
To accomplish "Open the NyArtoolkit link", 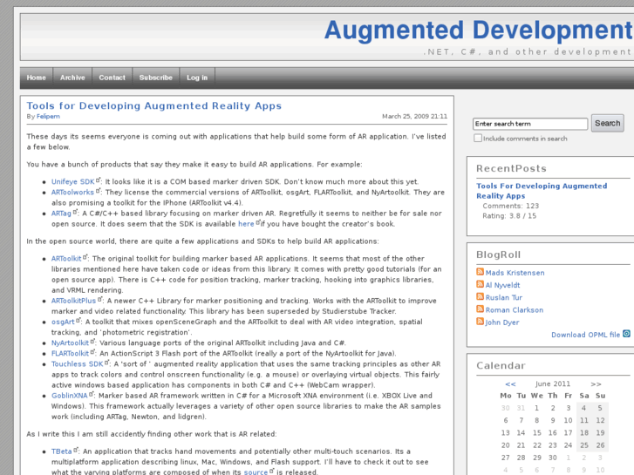I will pyautogui.click(x=70, y=343).
